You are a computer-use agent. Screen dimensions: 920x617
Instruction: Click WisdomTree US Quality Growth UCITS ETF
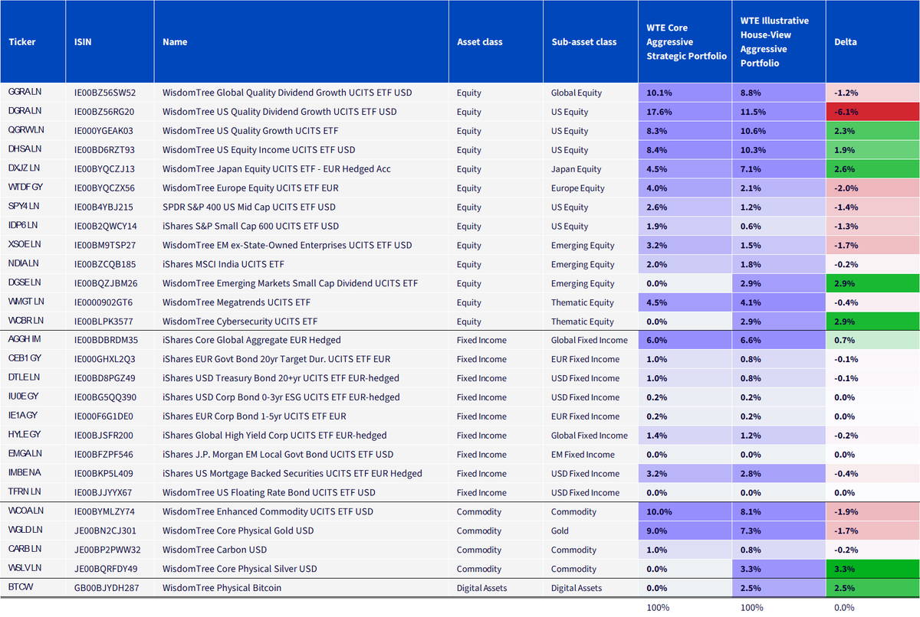click(x=250, y=131)
